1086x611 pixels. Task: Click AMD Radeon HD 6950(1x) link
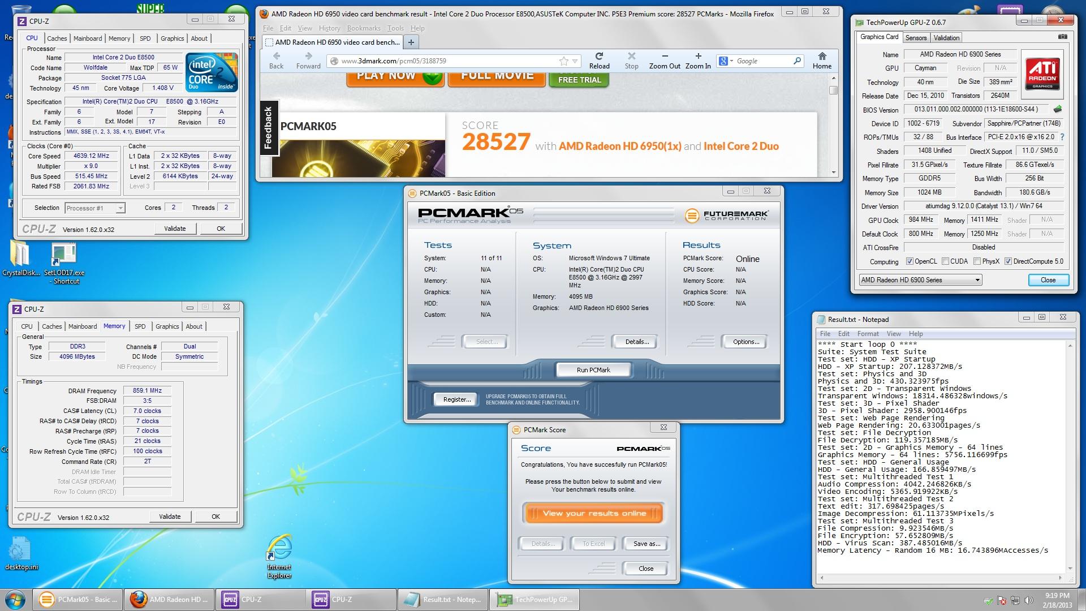[620, 147]
